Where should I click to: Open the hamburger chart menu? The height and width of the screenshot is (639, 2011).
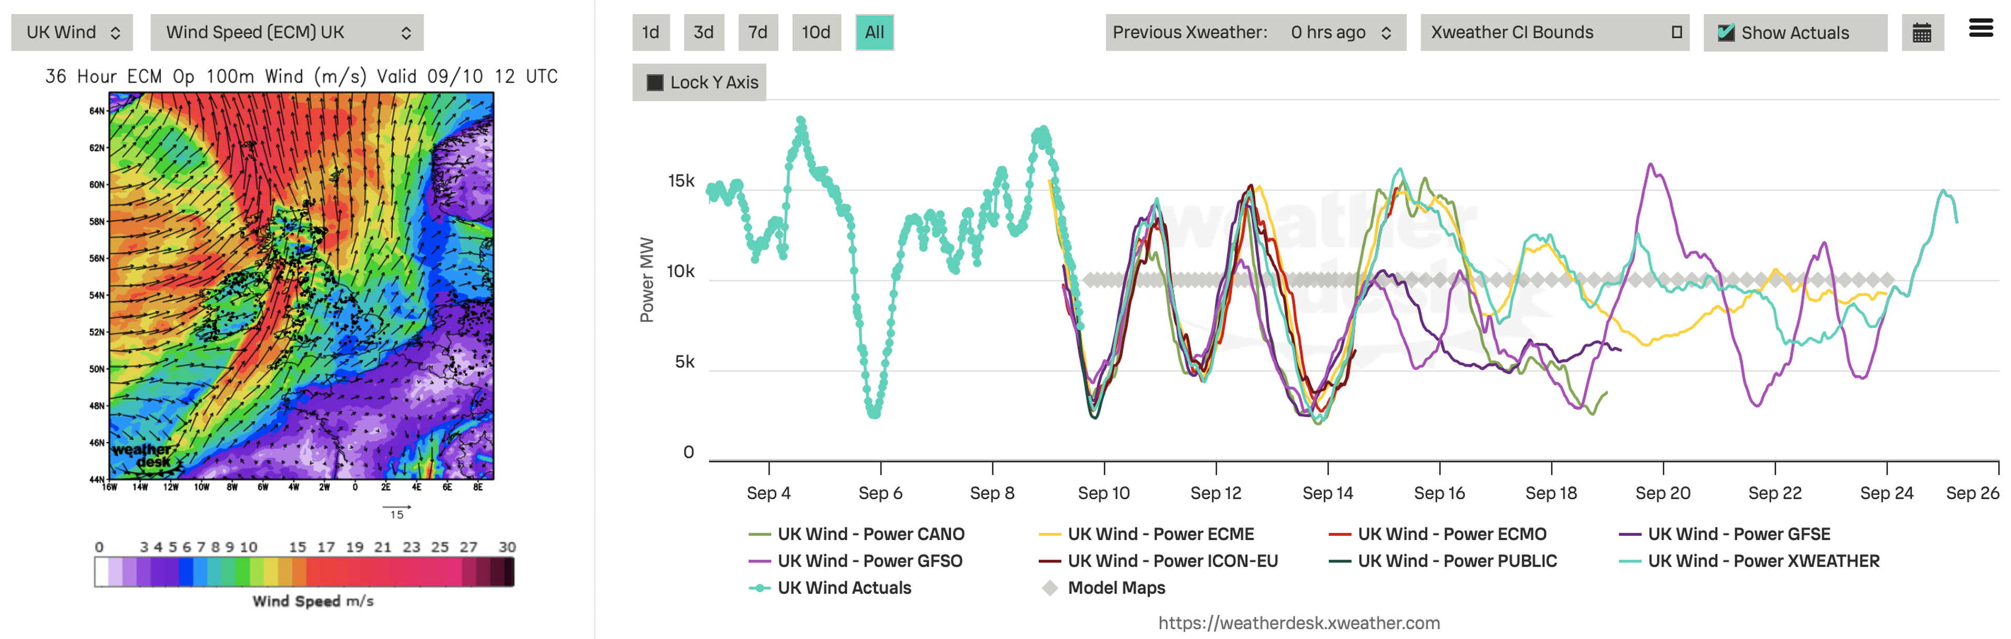tap(1981, 29)
